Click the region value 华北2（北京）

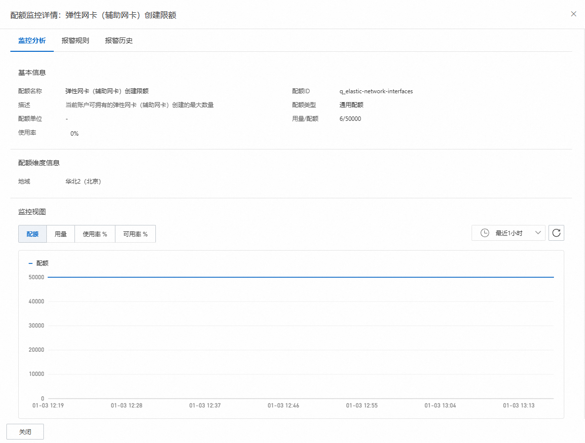[83, 182]
